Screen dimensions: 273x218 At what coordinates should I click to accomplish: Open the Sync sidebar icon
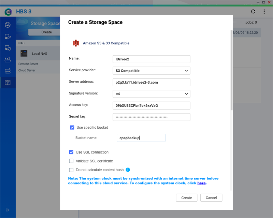click(x=8, y=48)
